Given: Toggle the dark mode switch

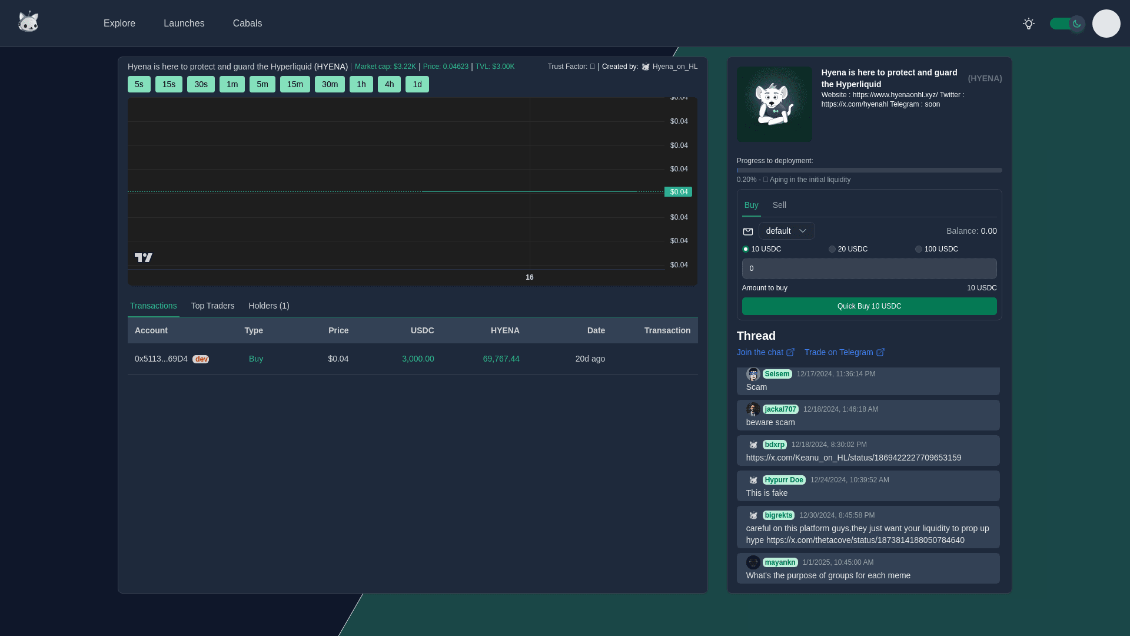Looking at the screenshot, I should (1066, 24).
